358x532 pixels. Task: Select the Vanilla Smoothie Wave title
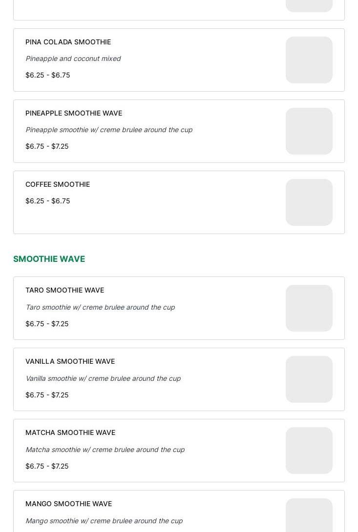click(70, 361)
